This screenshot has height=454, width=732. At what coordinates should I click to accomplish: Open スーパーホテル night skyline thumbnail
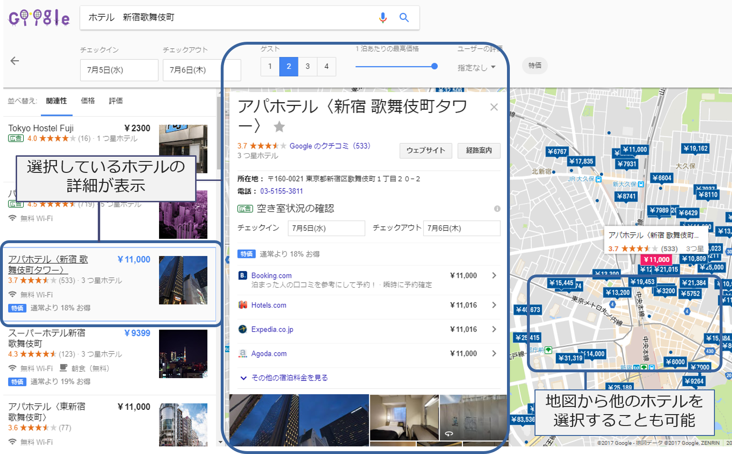pyautogui.click(x=183, y=354)
